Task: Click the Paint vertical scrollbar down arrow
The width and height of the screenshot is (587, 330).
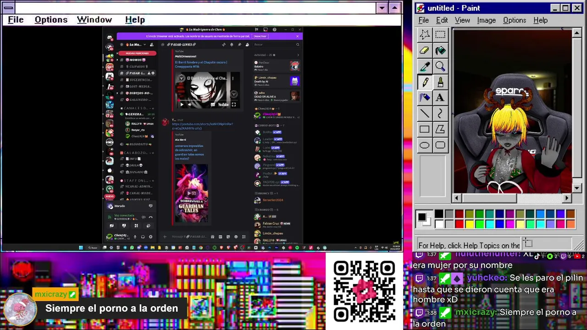Action: tap(577, 188)
